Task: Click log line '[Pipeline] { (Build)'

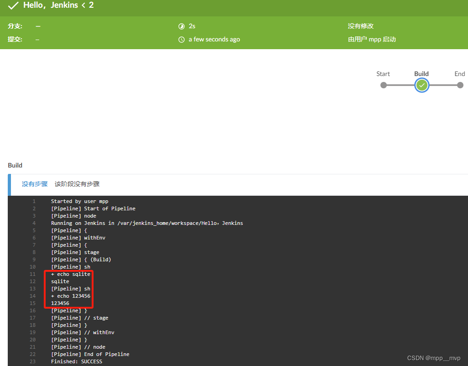Action: 81,259
